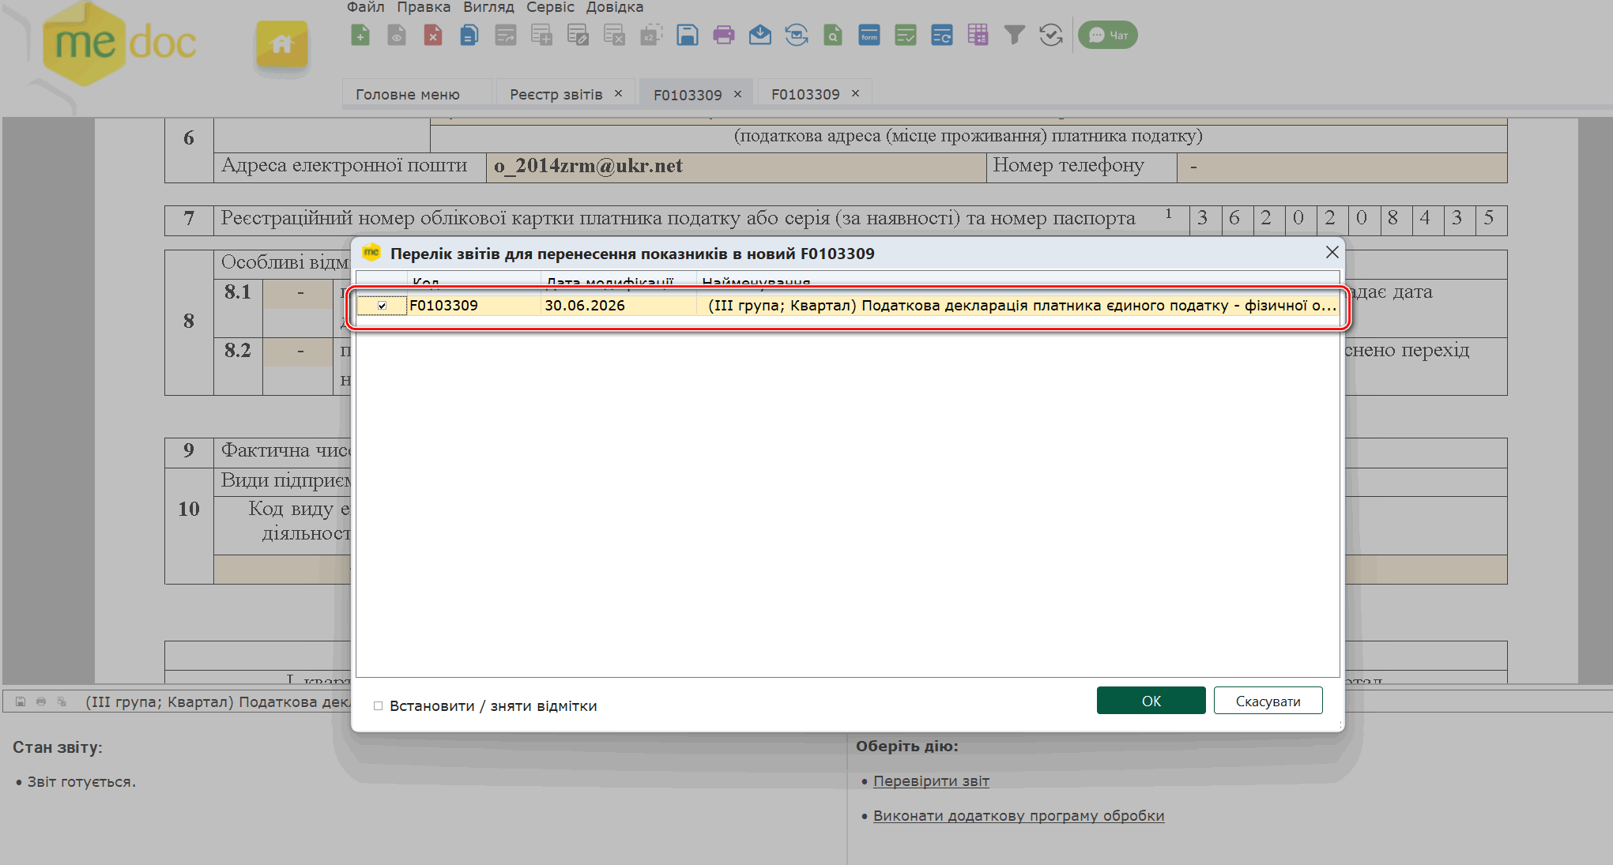Click the envelope import icon

(760, 35)
